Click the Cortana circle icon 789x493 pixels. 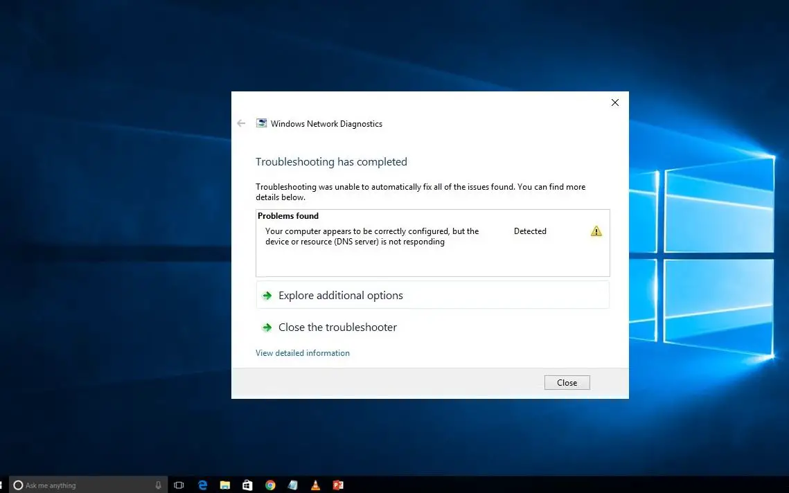pyautogui.click(x=18, y=485)
